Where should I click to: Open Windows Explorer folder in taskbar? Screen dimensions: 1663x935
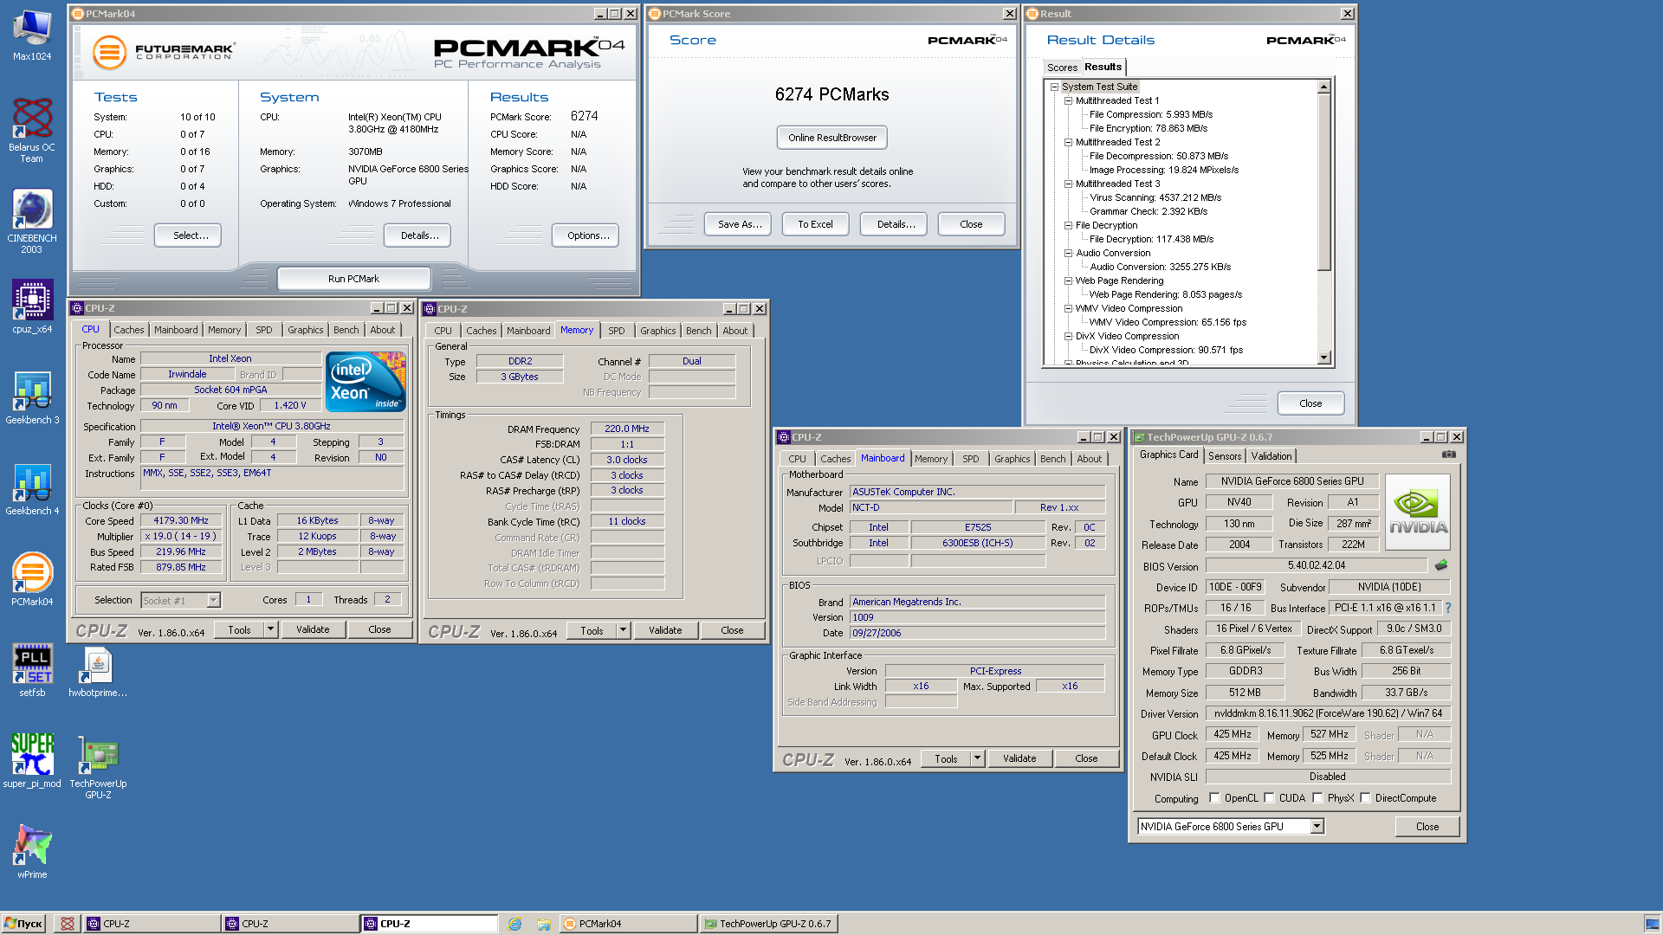click(x=543, y=924)
